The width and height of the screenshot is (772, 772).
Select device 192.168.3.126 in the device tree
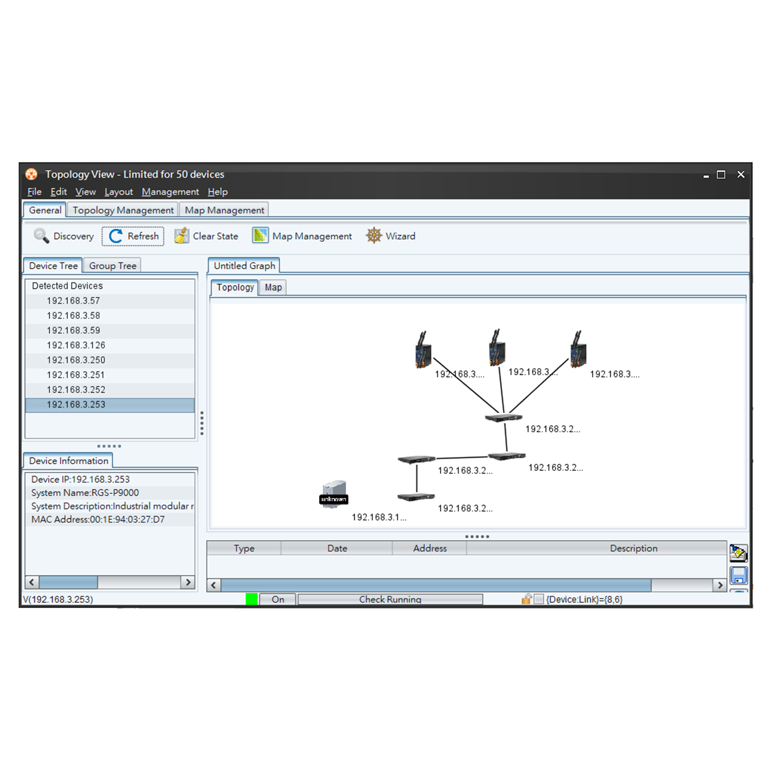110,345
